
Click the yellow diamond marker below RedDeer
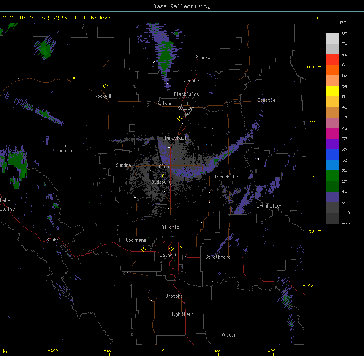[x=180, y=119]
